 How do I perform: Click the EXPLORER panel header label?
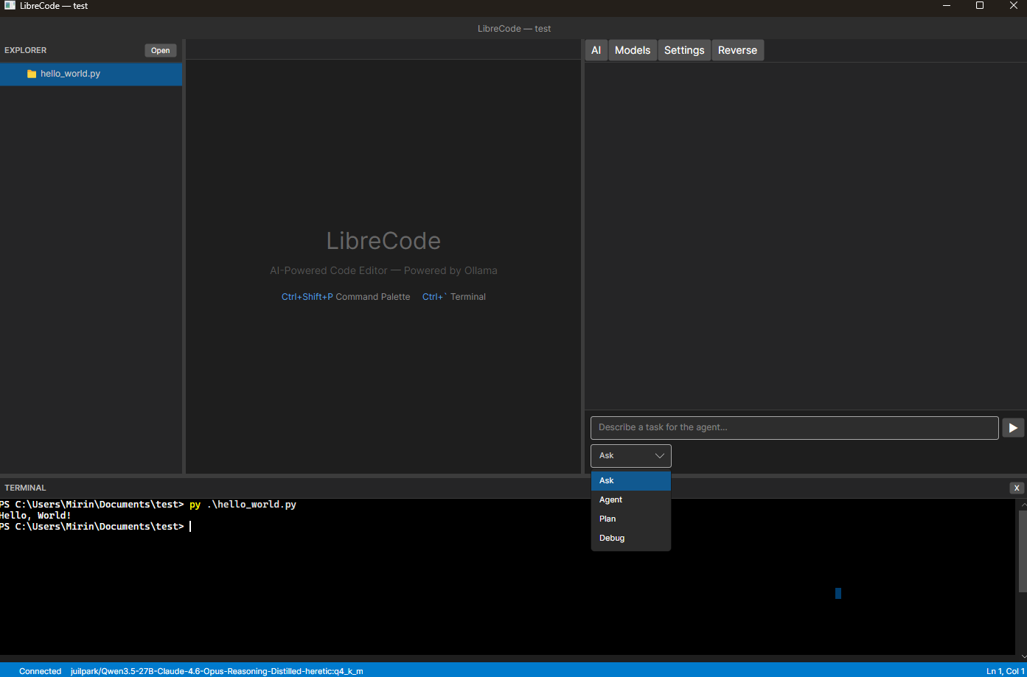tap(26, 50)
